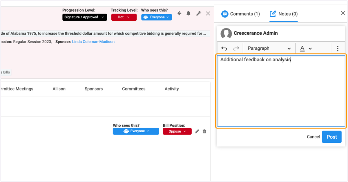Open the Sponsors tab
This screenshot has width=348, height=182.
pos(94,89)
